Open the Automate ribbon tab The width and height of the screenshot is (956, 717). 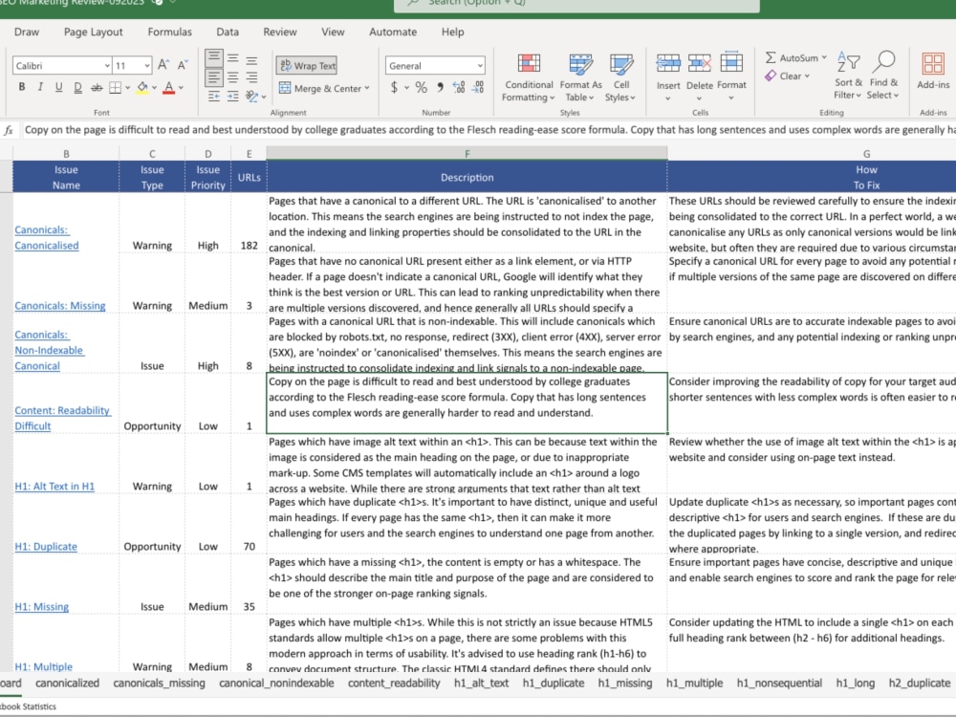pyautogui.click(x=393, y=32)
